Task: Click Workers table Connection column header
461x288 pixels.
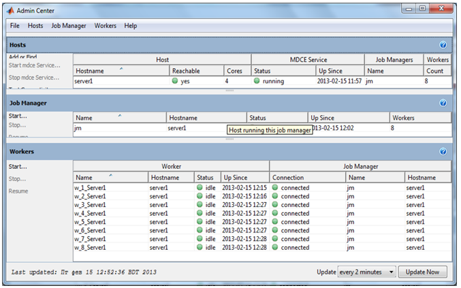Action: (308, 178)
